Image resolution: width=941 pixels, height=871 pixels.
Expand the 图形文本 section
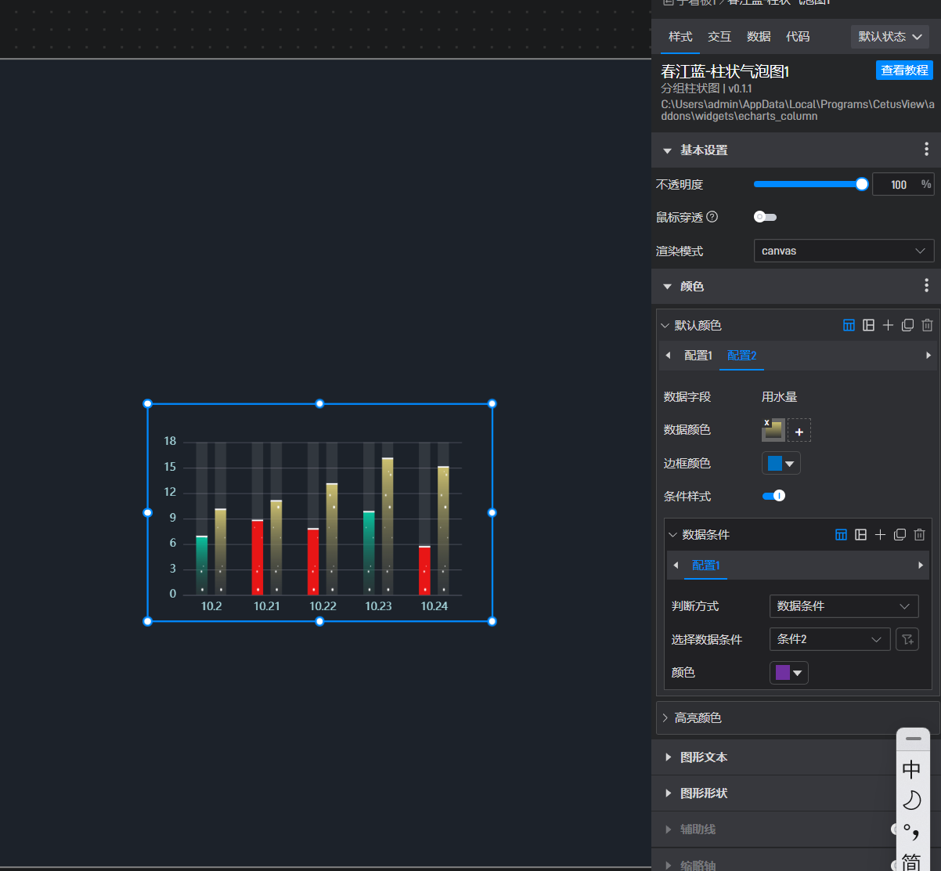click(703, 757)
